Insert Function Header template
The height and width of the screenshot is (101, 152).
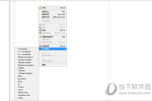pos(27,60)
